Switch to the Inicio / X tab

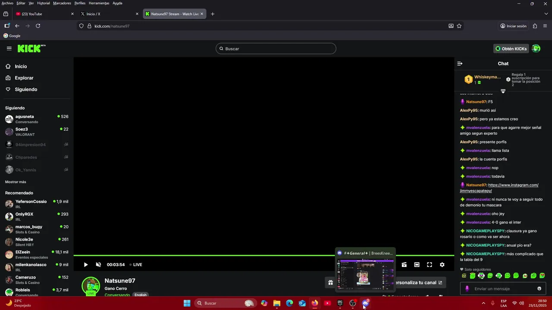[x=110, y=14]
